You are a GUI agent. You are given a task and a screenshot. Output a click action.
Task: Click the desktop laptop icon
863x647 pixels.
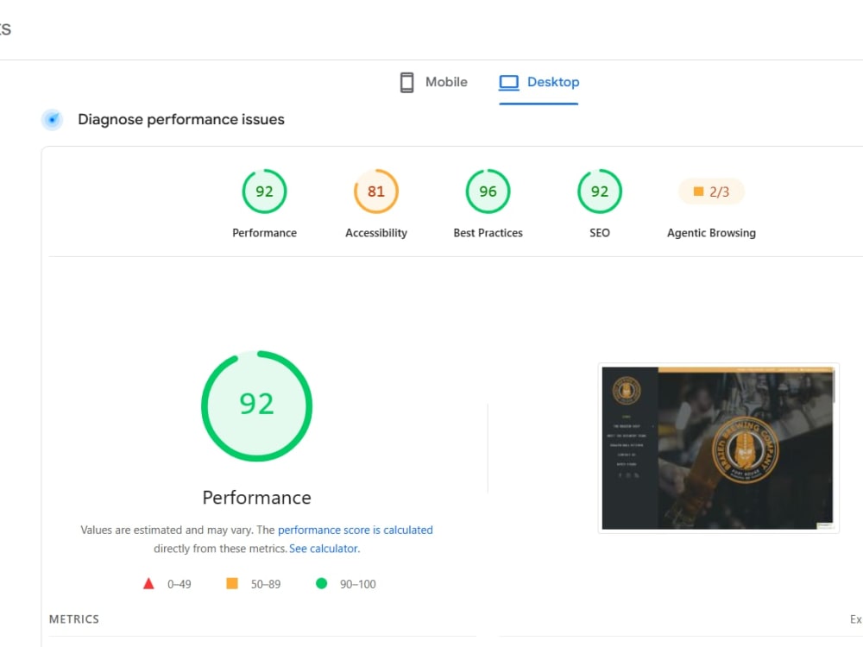508,83
